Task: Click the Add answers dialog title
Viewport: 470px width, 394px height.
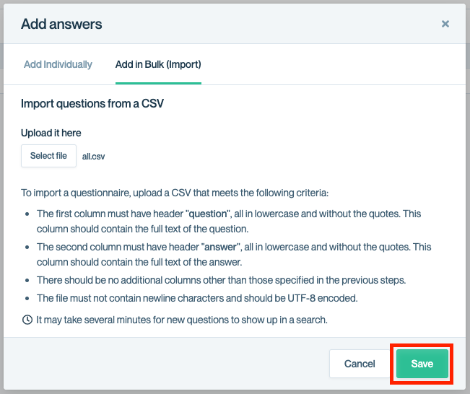Action: coord(61,25)
